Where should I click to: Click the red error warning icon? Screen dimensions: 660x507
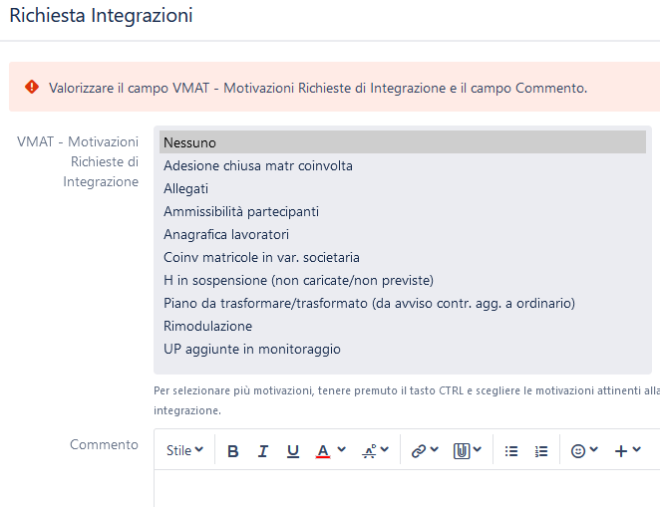32,87
